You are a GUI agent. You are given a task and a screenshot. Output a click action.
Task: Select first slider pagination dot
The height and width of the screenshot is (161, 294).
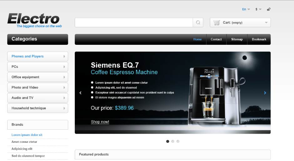tap(168, 141)
